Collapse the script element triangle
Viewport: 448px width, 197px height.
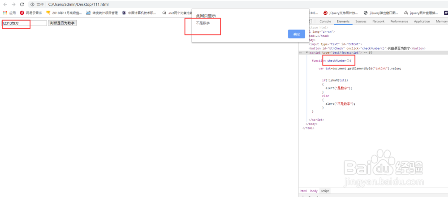click(307, 53)
